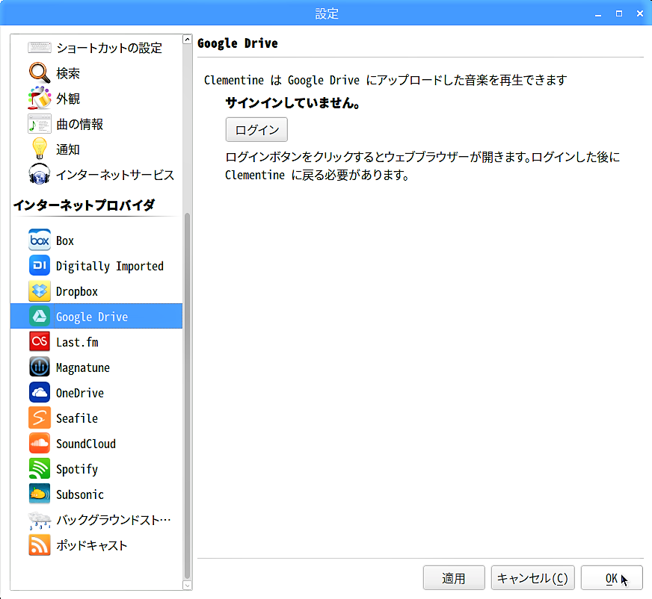The image size is (652, 599).
Task: Click the ログイン button
Action: point(256,130)
